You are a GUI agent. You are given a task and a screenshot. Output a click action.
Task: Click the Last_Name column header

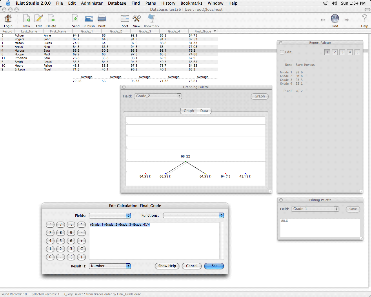coord(29,31)
